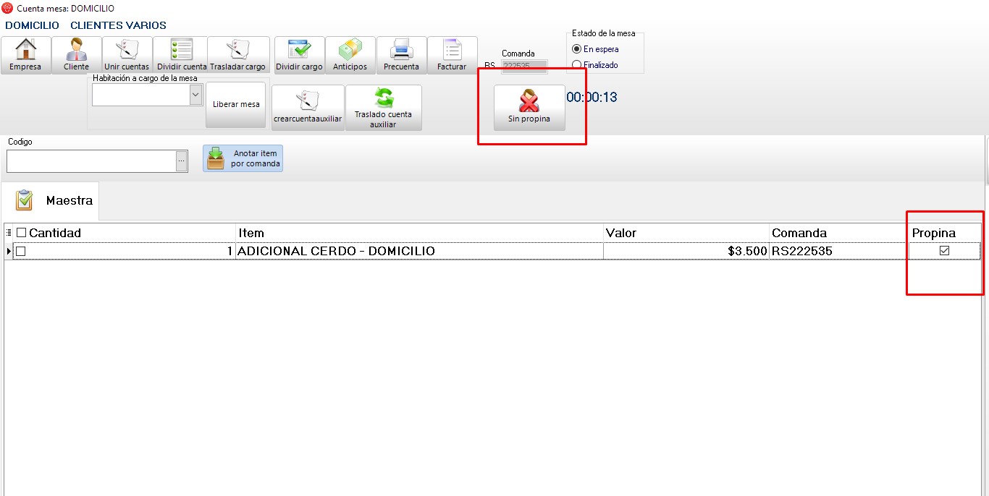This screenshot has height=496, width=989.
Task: Click the Trasladar cargo icon
Action: [237, 55]
